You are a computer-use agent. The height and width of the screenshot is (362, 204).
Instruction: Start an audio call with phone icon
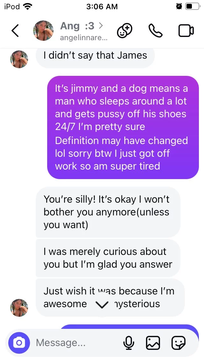coord(155,31)
